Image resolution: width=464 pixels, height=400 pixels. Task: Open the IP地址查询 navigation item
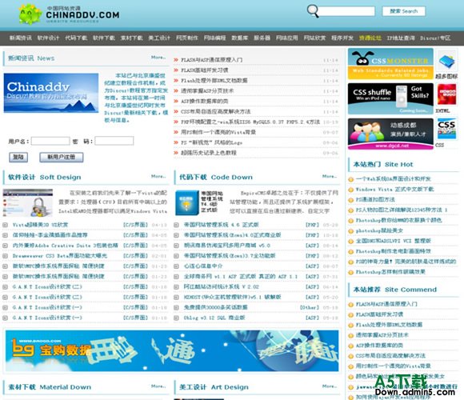coord(401,38)
